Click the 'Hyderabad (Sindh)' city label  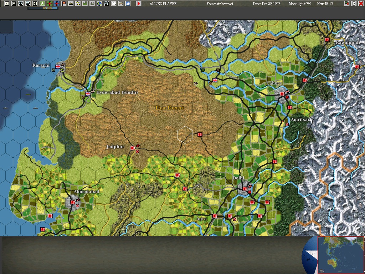pyautogui.click(x=117, y=92)
